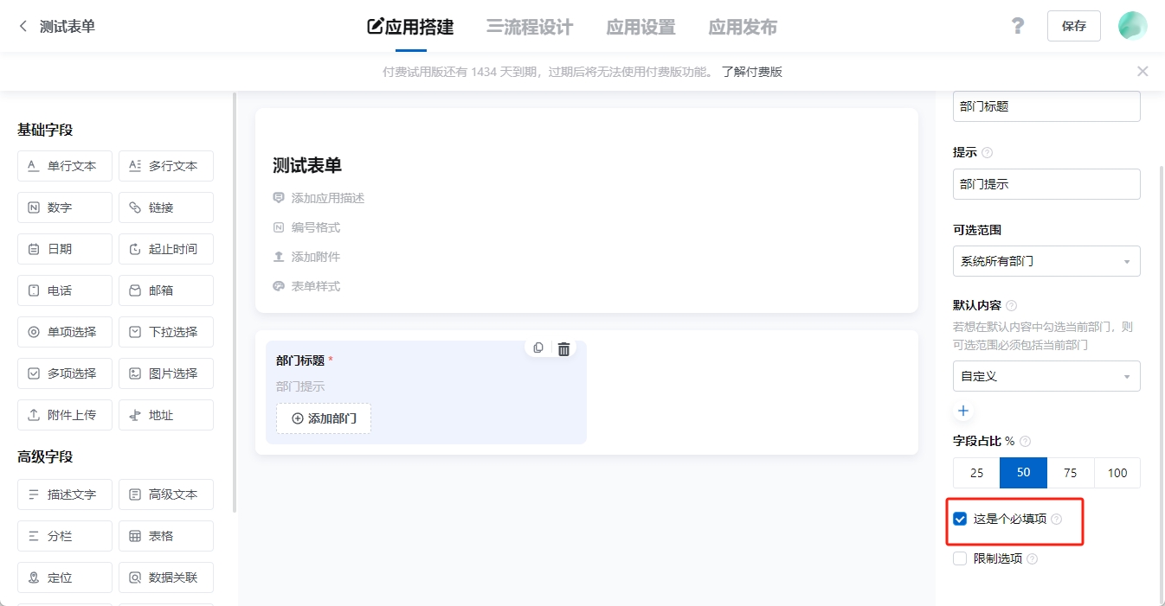Click the plus to add a default option
This screenshot has width=1165, height=606.
[962, 410]
